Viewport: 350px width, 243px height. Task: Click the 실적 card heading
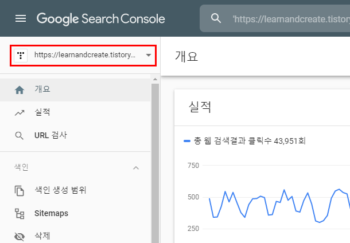click(x=200, y=107)
